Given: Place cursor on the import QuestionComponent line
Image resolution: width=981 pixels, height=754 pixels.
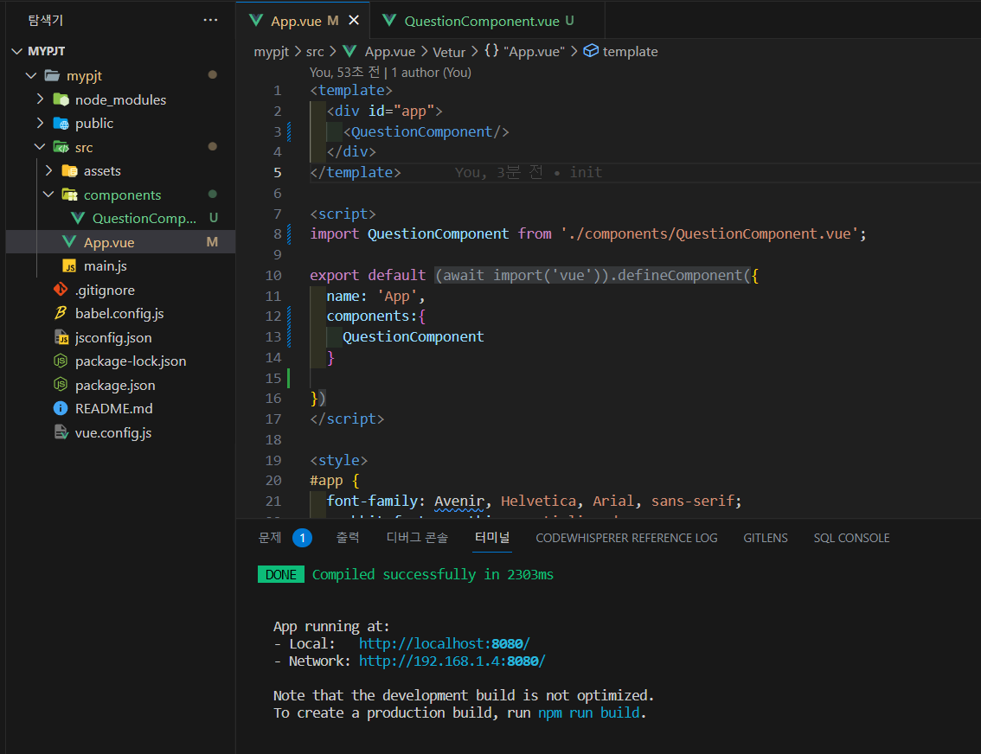Looking at the screenshot, I should click(588, 233).
